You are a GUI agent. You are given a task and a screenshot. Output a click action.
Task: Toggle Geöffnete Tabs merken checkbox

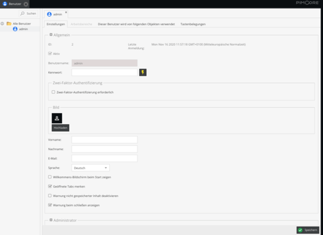coord(50,186)
